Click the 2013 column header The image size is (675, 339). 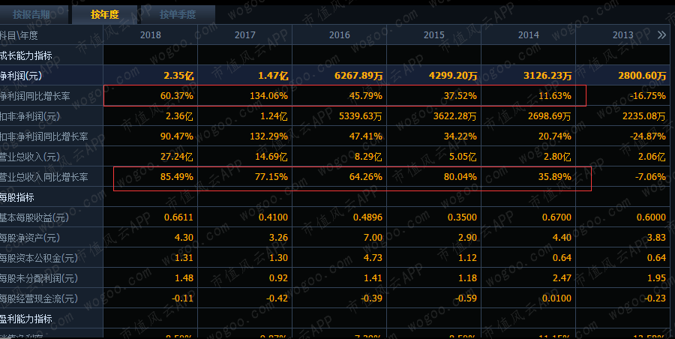click(623, 35)
